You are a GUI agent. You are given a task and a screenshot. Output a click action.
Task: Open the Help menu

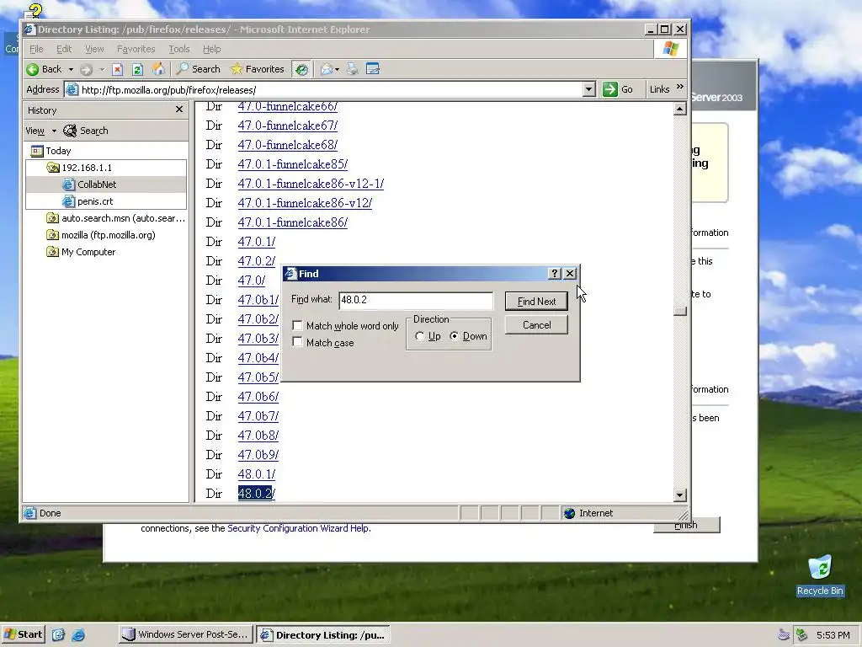(211, 49)
